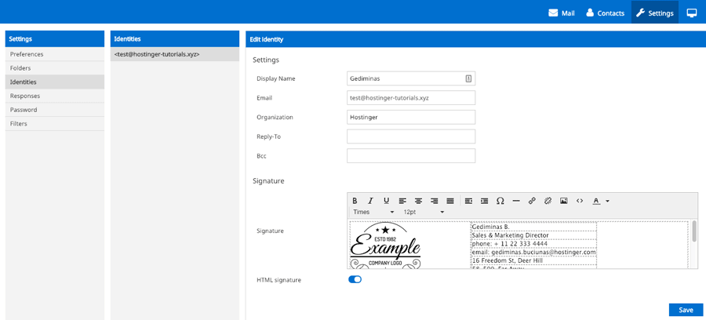
Task: Open source code view
Action: tap(580, 201)
